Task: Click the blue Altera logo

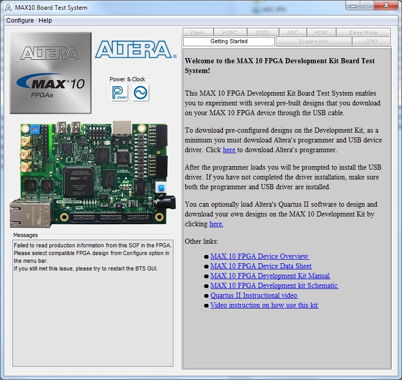Action: [x=135, y=49]
